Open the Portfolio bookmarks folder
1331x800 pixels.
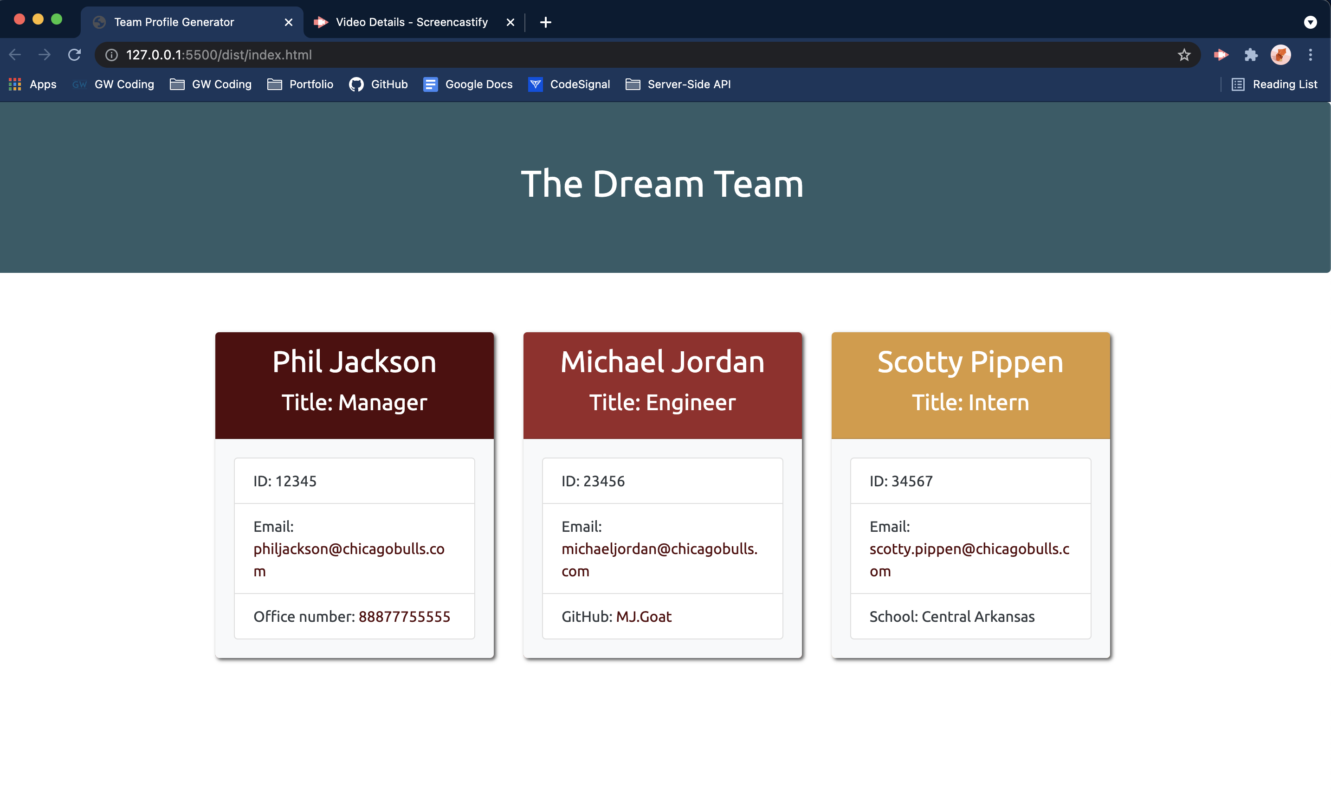(300, 84)
